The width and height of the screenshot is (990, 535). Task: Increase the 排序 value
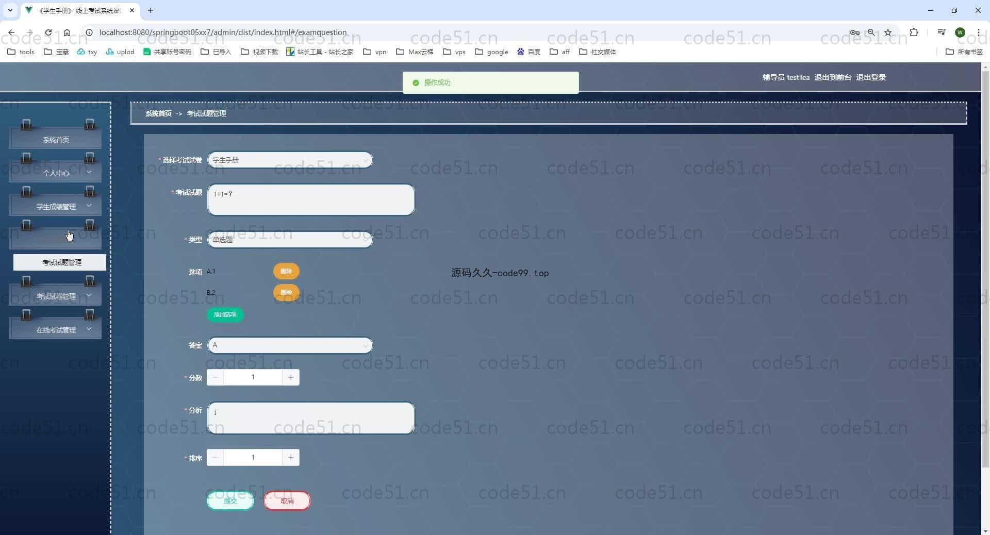tap(291, 458)
